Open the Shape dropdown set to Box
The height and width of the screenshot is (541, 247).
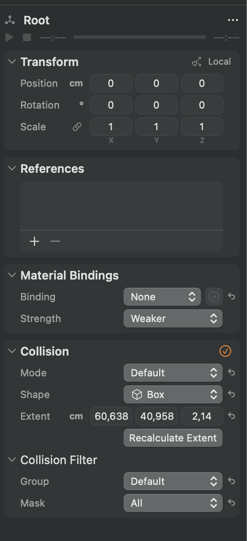(173, 394)
